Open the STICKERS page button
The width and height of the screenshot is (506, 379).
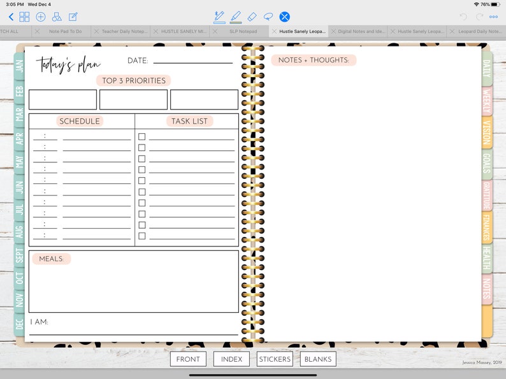click(275, 359)
